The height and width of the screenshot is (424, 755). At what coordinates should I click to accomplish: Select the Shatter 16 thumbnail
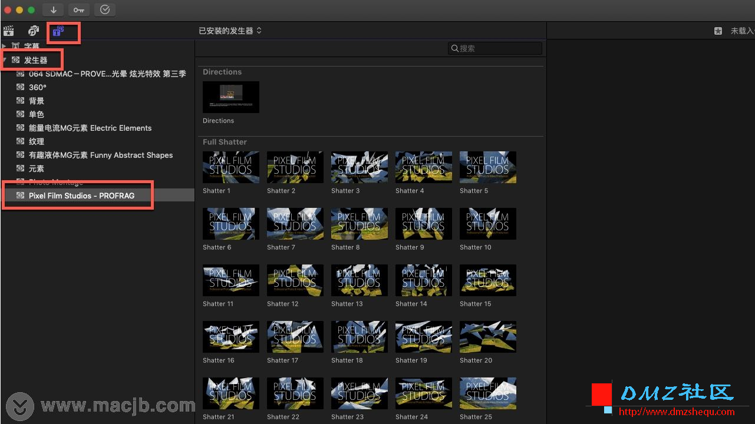click(231, 337)
